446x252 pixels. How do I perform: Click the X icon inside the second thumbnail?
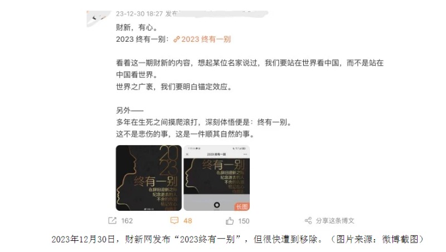[x=187, y=154]
